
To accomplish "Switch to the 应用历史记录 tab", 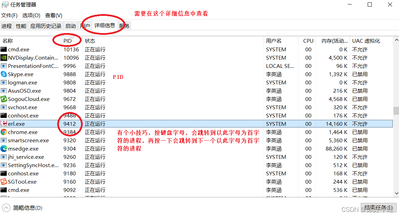I will point(46,26).
